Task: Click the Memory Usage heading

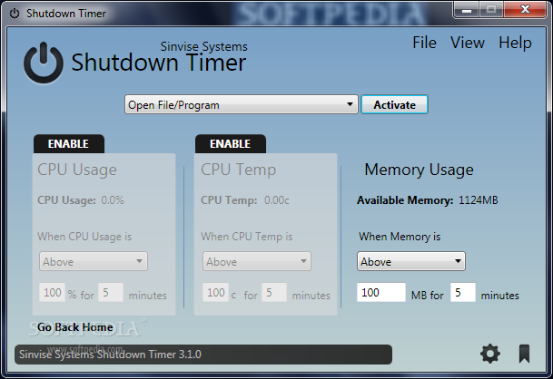Action: [419, 170]
